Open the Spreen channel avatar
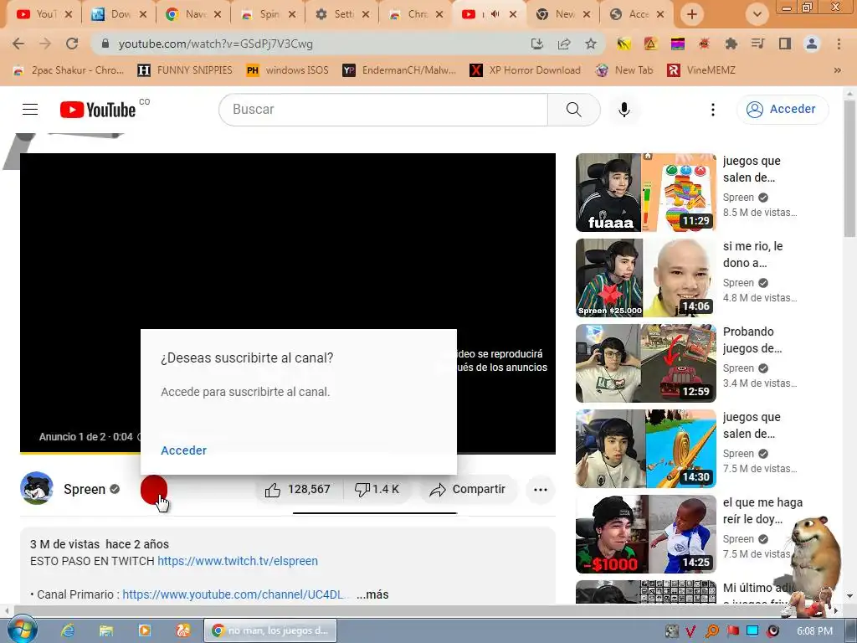 pos(37,488)
